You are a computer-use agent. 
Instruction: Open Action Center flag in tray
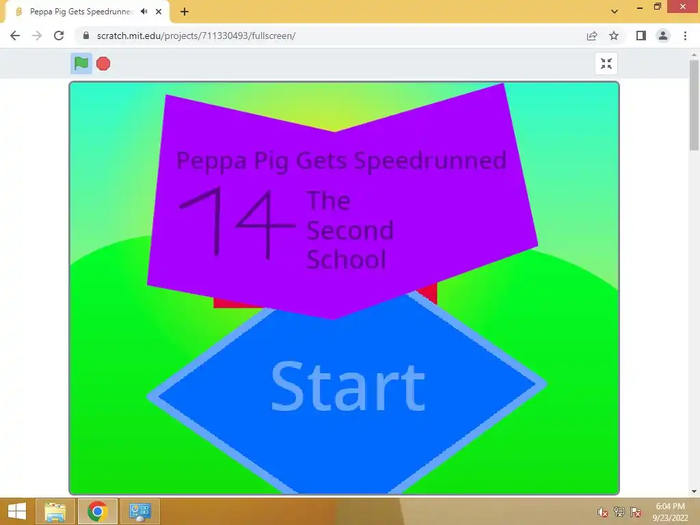tap(636, 512)
